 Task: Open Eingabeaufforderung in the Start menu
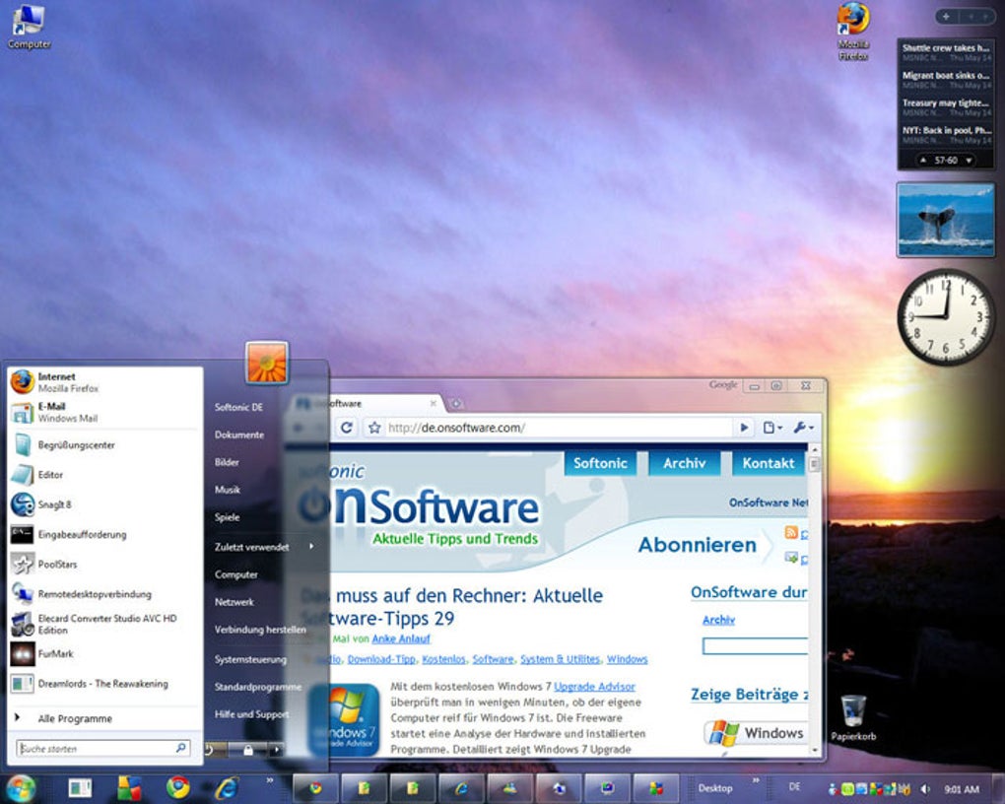point(102,534)
